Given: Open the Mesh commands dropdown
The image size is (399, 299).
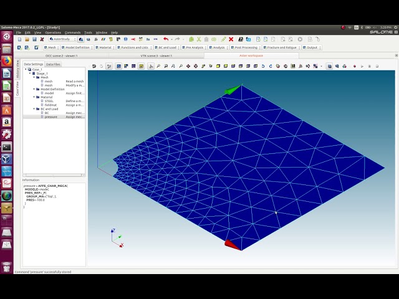Looking at the screenshot, I should coord(52,47).
